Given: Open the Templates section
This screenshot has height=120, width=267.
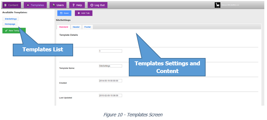Looking at the screenshot, I should [x=35, y=5].
